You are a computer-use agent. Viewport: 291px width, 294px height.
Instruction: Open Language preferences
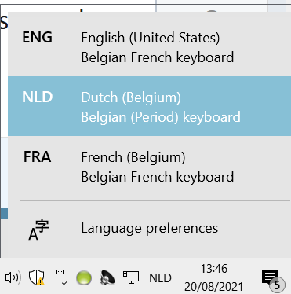click(149, 228)
